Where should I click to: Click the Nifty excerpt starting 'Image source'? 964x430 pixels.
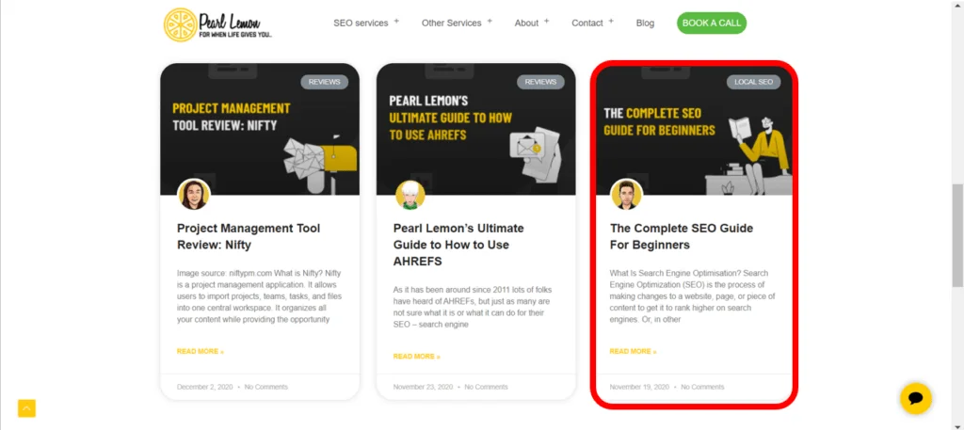[x=260, y=296]
